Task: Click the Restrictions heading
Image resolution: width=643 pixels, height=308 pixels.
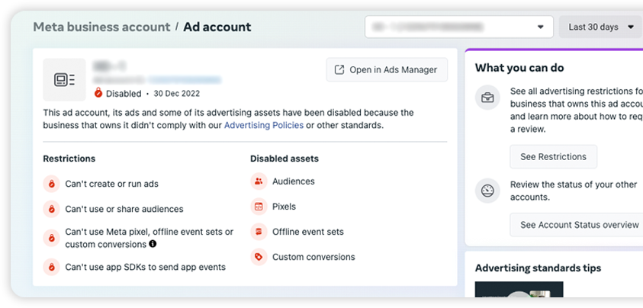Action: pos(69,159)
